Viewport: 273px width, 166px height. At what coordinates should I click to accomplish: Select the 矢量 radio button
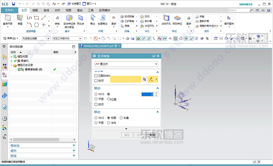121,118
